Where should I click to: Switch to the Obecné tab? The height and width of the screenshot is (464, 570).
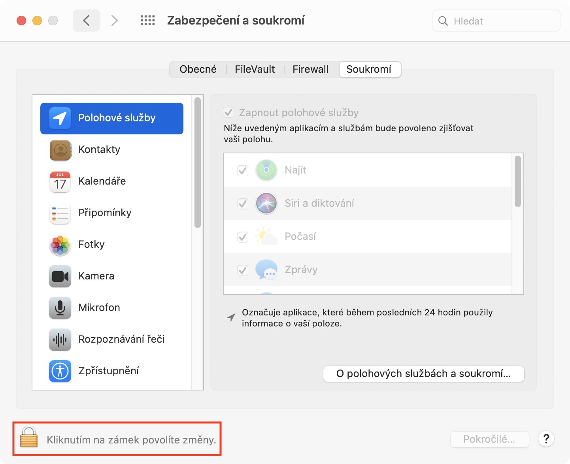point(198,70)
